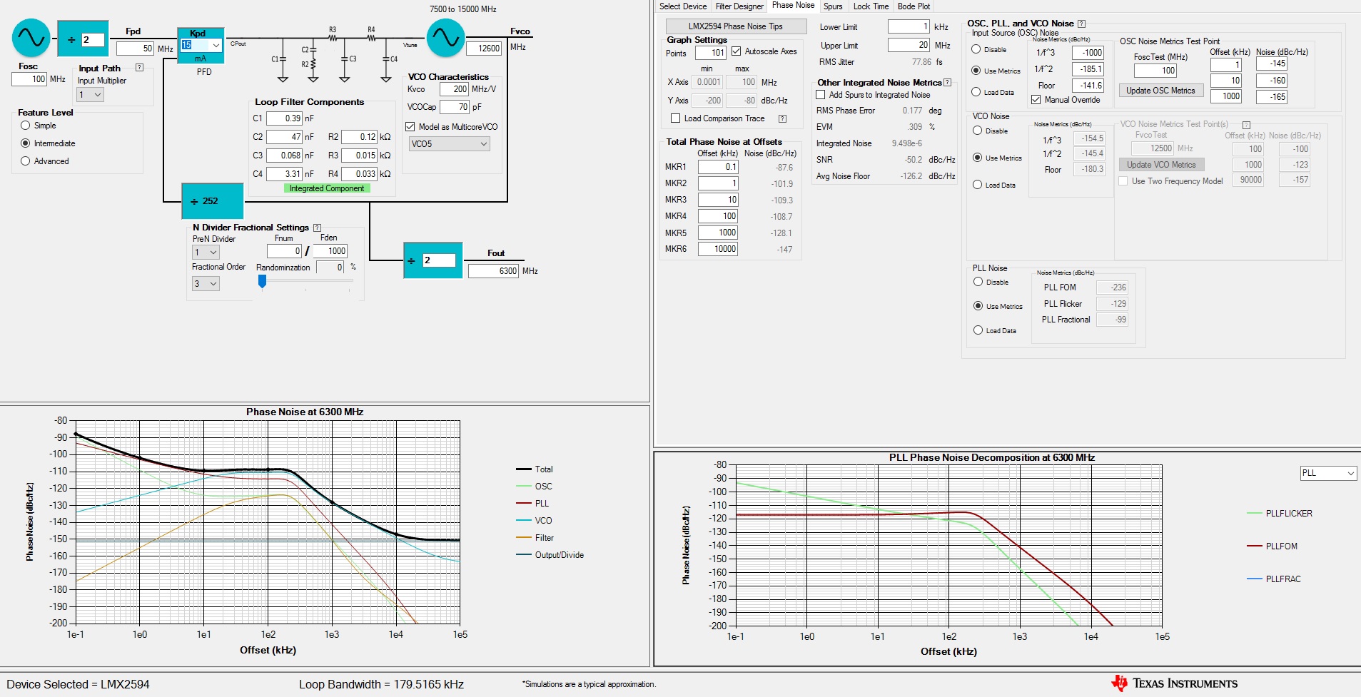Open the VCO5 core selection dropdown
The height and width of the screenshot is (697, 1361).
tap(450, 144)
